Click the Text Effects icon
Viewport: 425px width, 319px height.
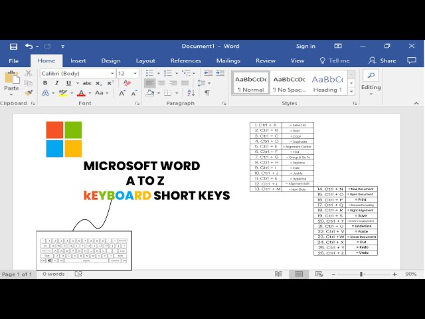coord(46,93)
